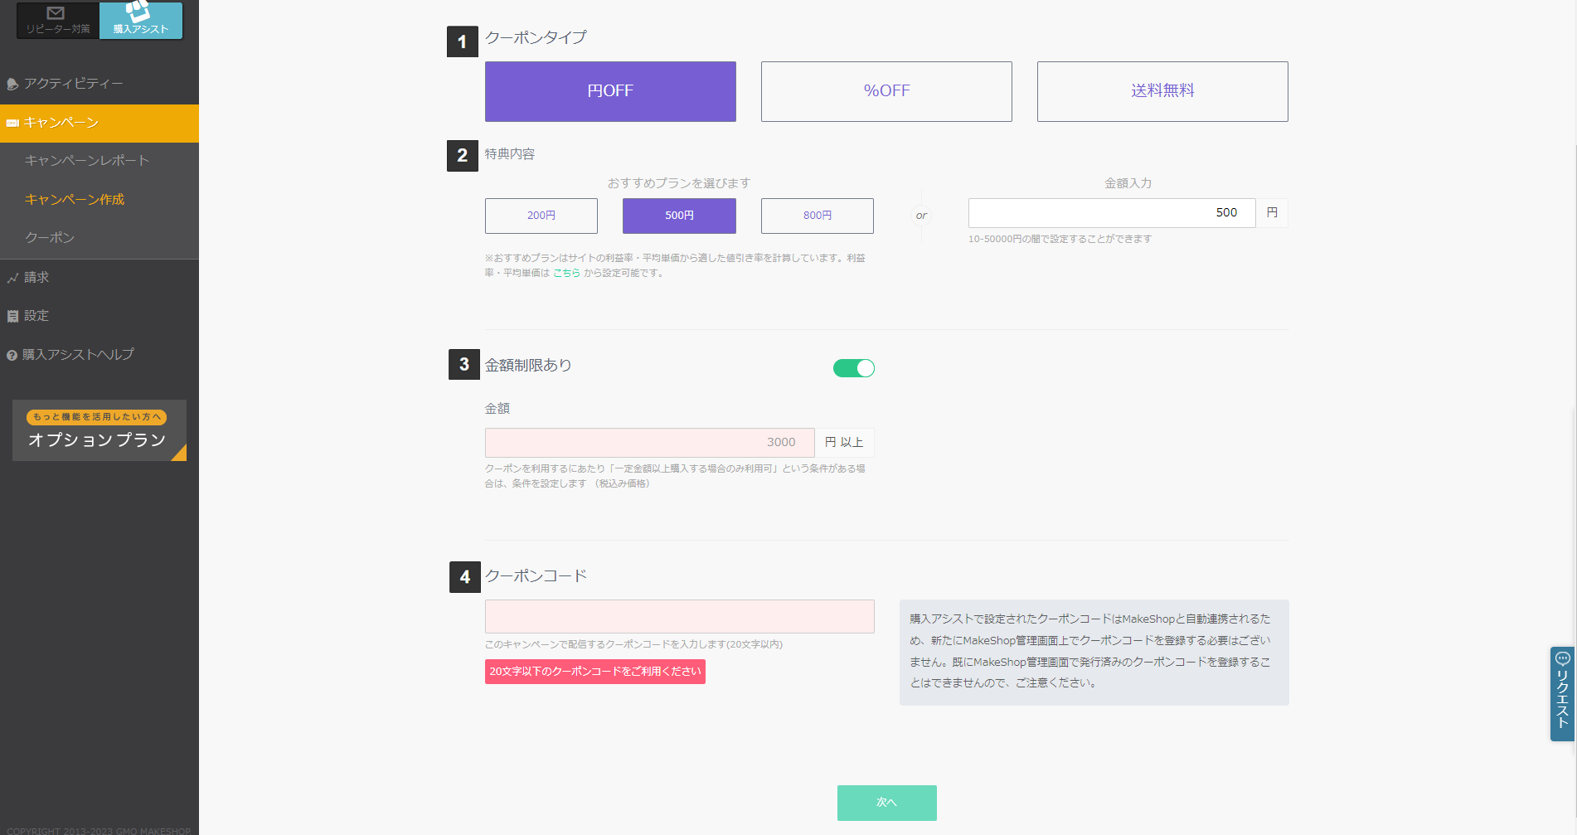Click the 10-50000円 range hint text
The image size is (1577, 835).
pyautogui.click(x=1060, y=239)
